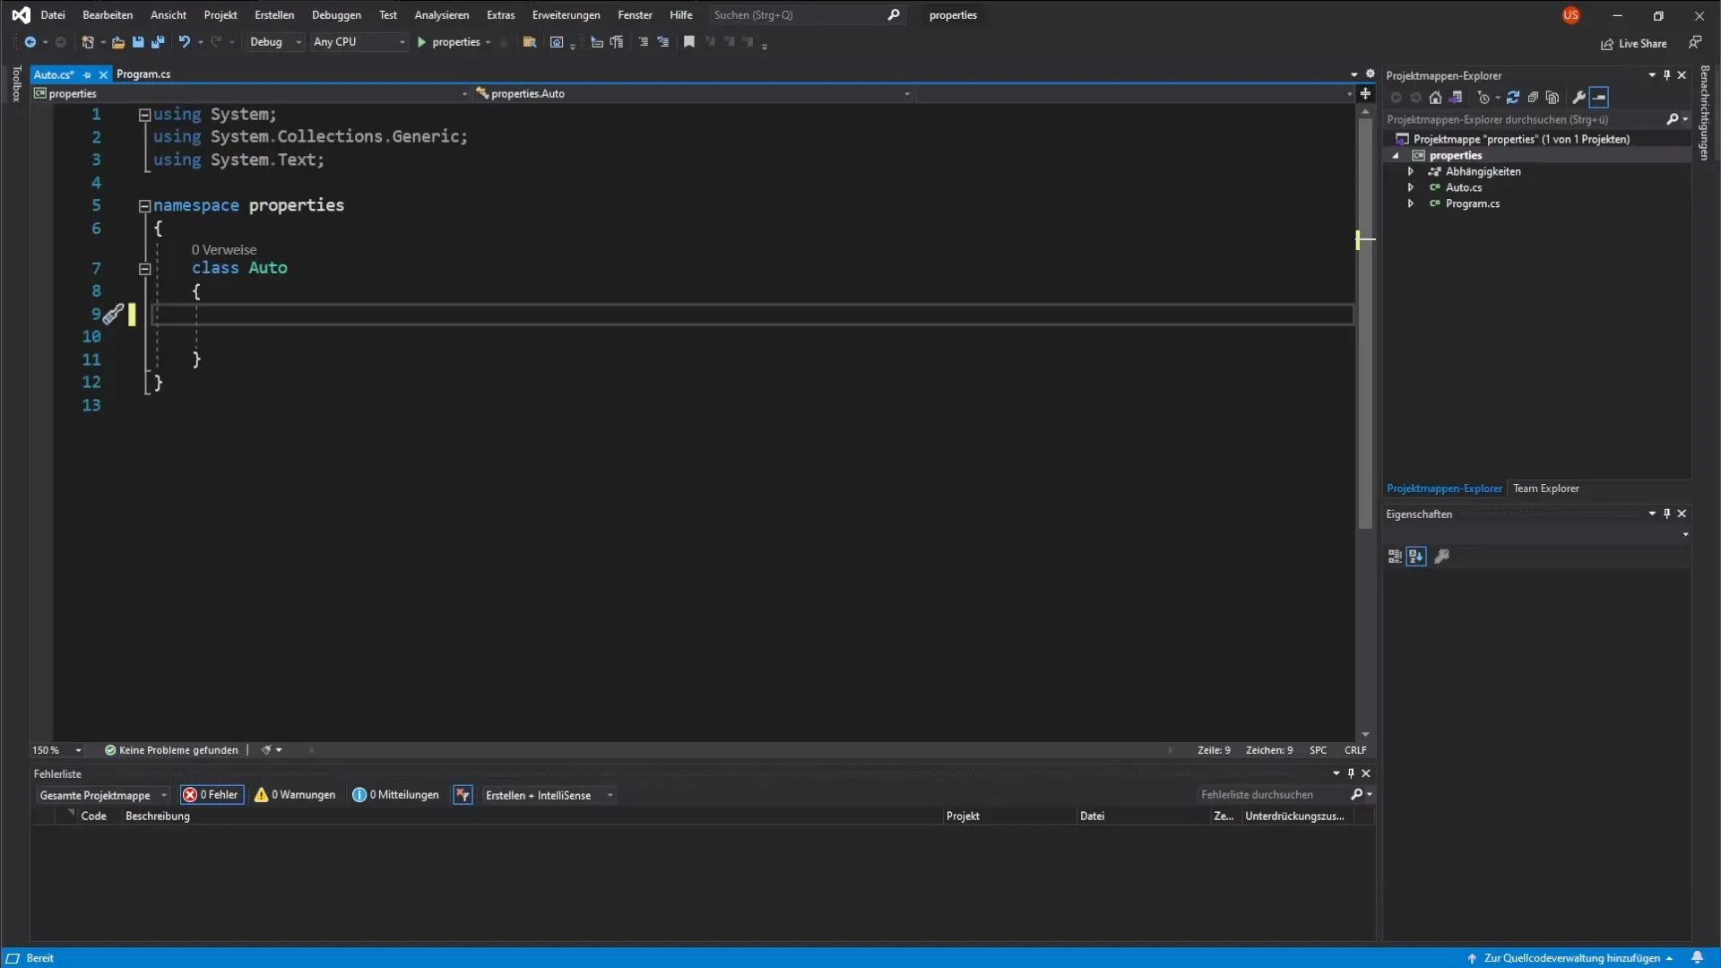Click the screwdriver quick actions icon on line 9
Viewport: 1721px width, 968px height.
point(112,315)
